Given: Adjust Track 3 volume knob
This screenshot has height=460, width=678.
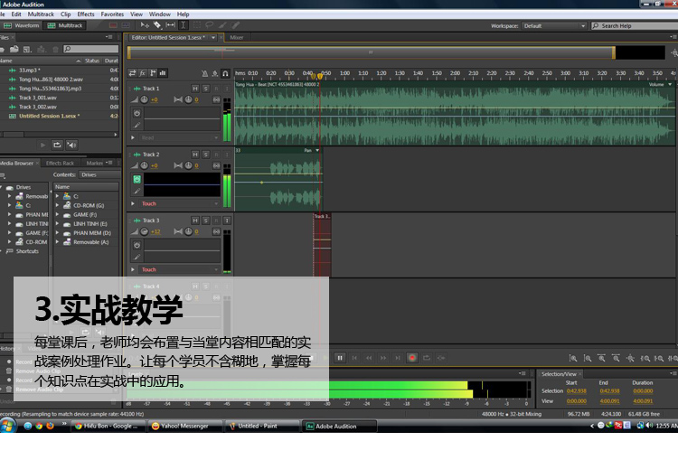Looking at the screenshot, I should point(145,231).
